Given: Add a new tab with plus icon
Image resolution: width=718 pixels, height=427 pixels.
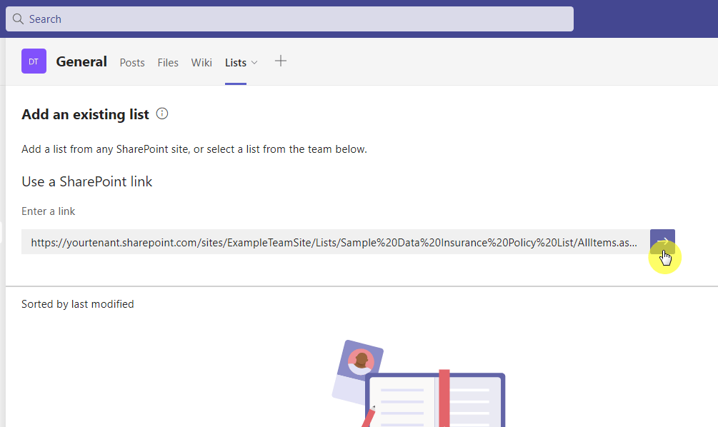Looking at the screenshot, I should 281,61.
